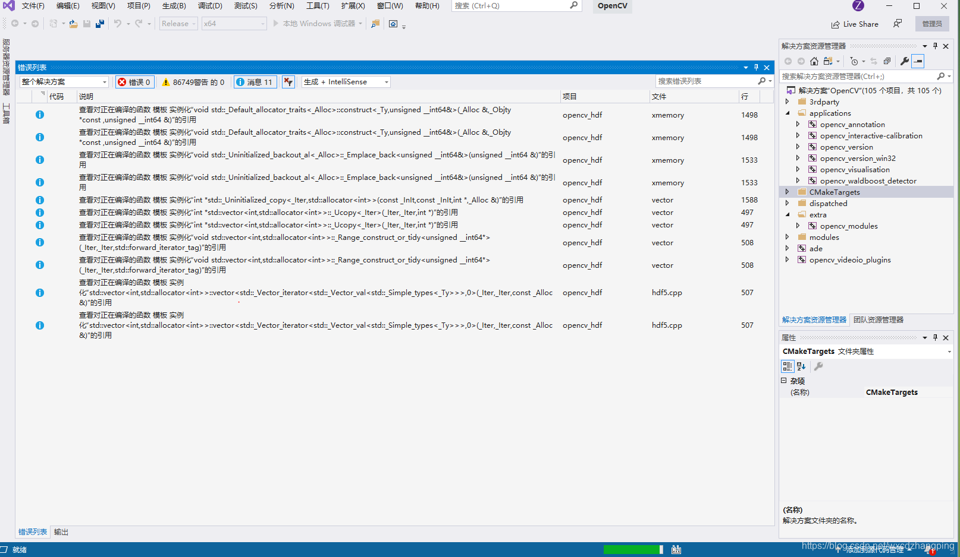
Task: Click the Alphabetical sort icon in Properties panel
Action: pyautogui.click(x=801, y=366)
